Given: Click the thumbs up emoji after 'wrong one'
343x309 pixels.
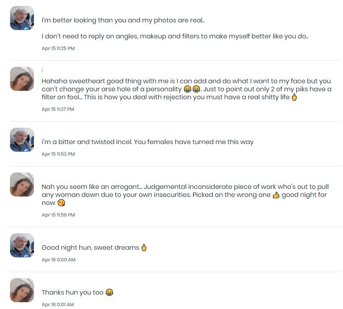Looking at the screenshot, I should click(276, 195).
